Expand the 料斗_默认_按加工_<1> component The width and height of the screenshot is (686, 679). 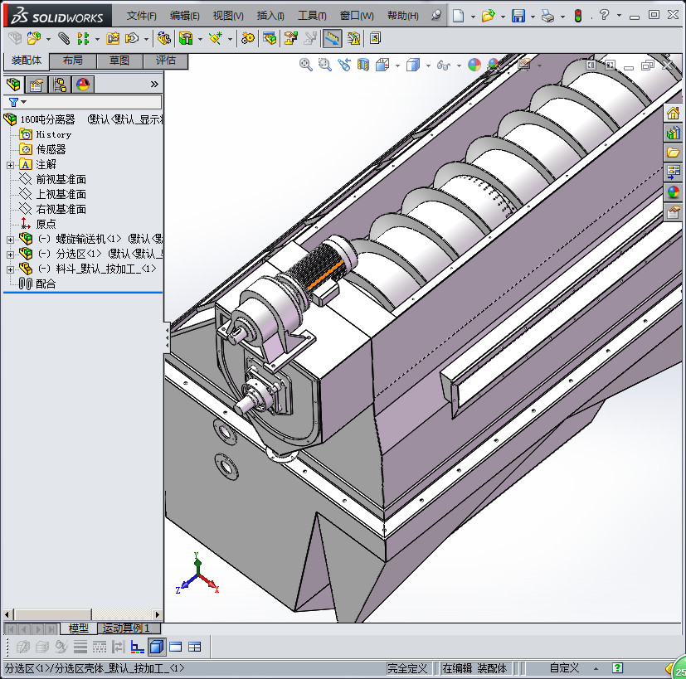pyautogui.click(x=10, y=269)
